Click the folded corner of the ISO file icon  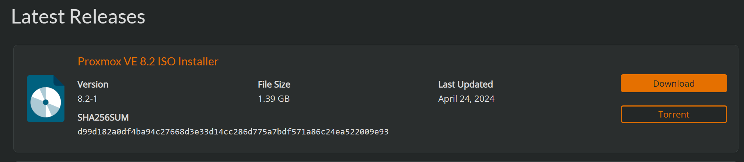pos(59,80)
